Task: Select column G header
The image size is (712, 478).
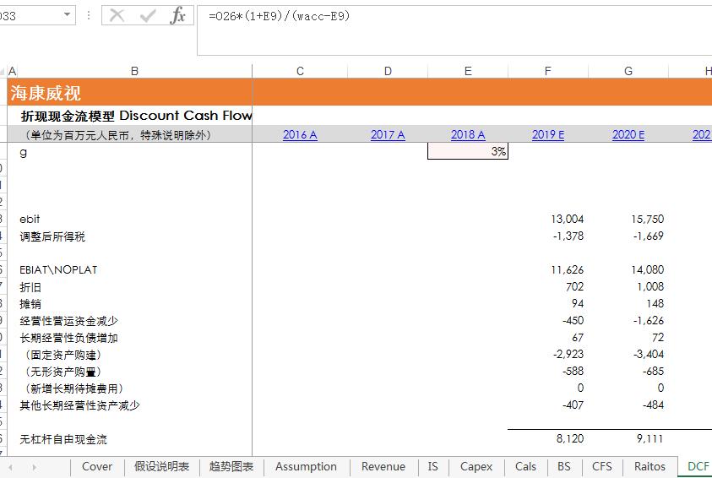Action: tap(628, 71)
